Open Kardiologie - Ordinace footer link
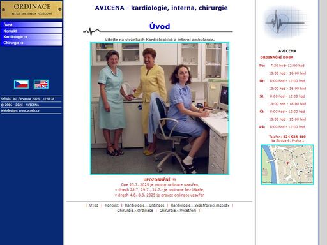This screenshot has height=245, width=327. [144, 205]
